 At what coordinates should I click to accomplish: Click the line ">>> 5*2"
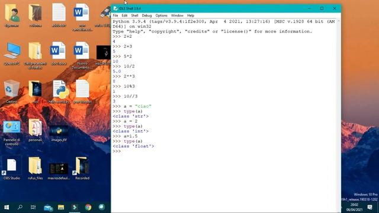(x=123, y=56)
